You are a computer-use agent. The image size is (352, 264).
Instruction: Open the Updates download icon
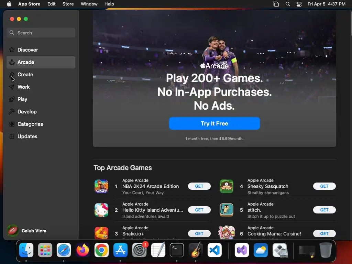pos(12,136)
